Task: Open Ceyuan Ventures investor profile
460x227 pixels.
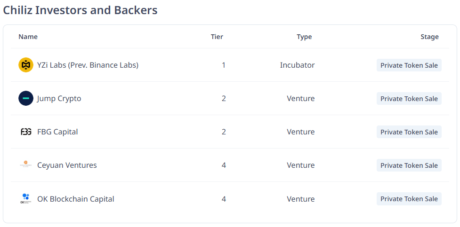Action: 67,165
